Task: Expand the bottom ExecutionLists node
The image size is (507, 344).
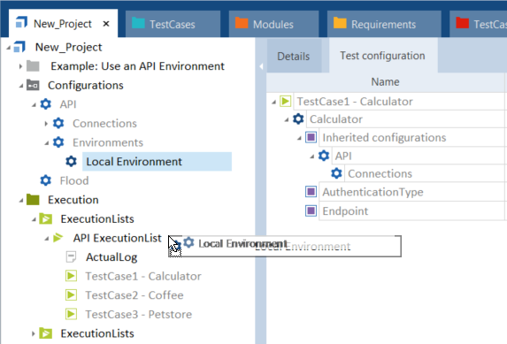Action: point(33,333)
